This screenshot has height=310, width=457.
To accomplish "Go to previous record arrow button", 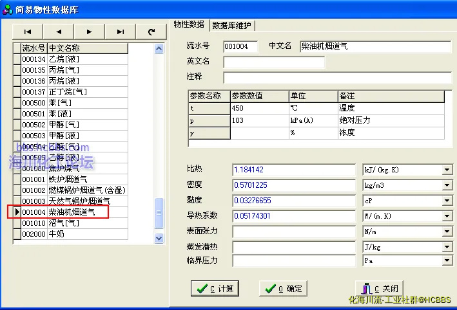I will 59,32.
